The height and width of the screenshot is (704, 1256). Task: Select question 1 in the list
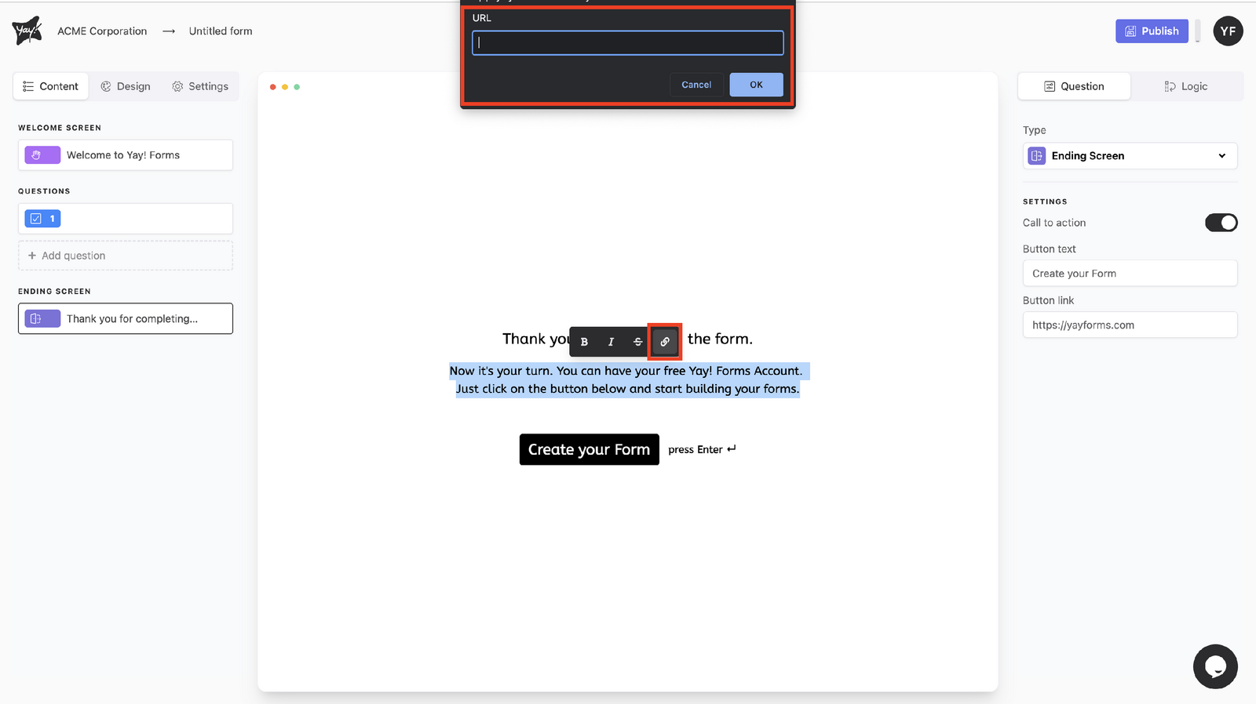point(126,219)
